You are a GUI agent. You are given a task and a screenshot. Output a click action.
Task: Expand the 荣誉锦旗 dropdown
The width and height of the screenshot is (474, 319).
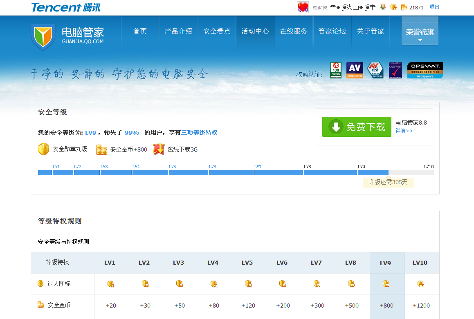click(x=420, y=31)
